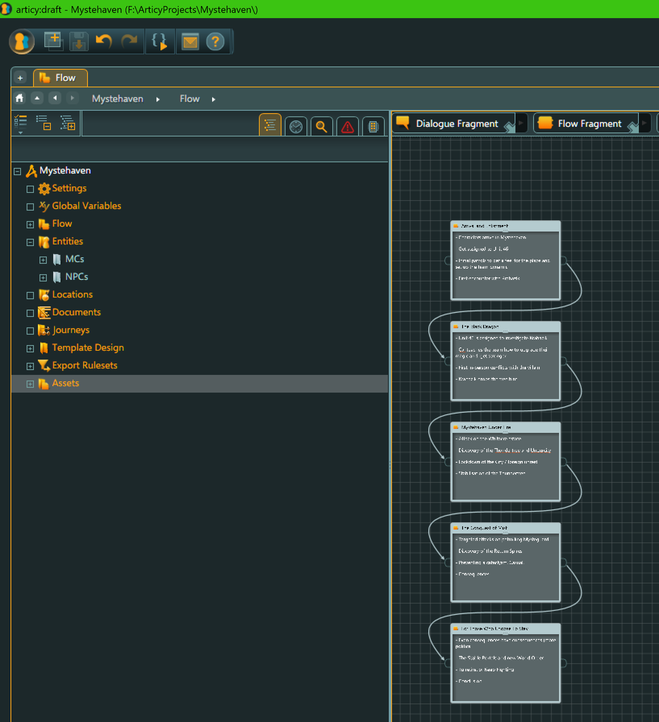659x722 pixels.
Task: Expand the Flow tree node
Action: click(x=30, y=224)
